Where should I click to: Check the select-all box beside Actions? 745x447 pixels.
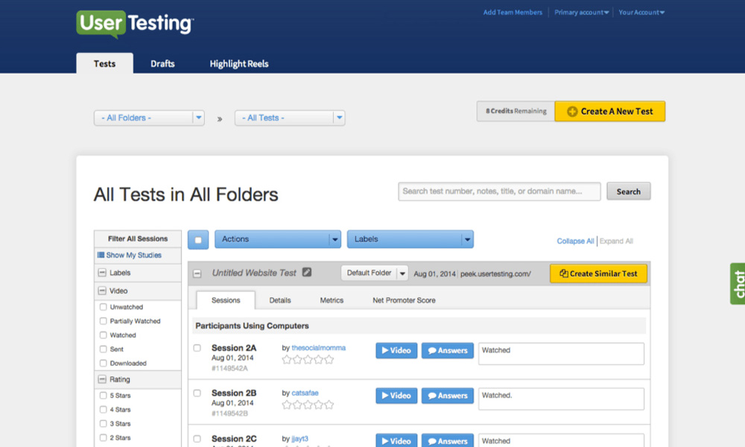point(197,238)
